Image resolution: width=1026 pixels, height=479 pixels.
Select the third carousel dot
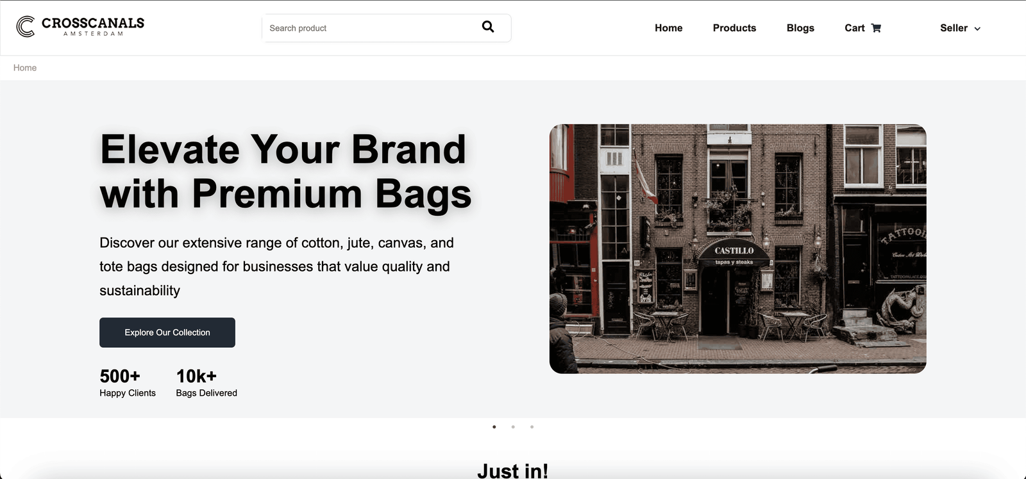pos(532,426)
